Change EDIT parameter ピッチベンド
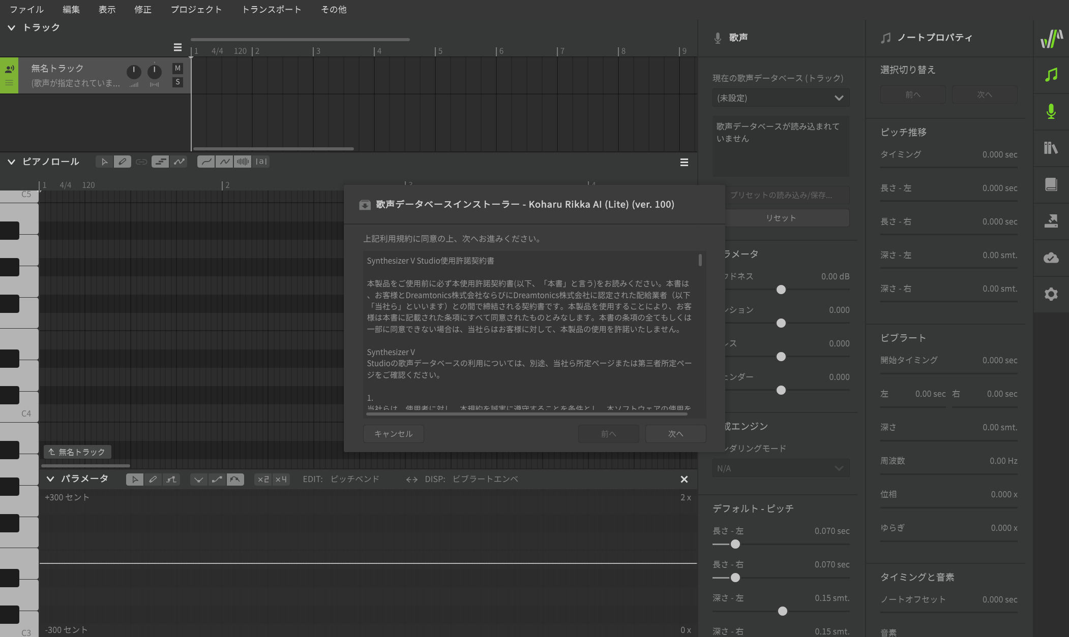 (354, 479)
